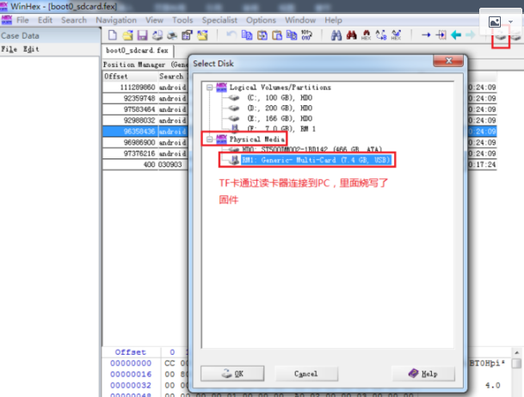Click the Save floppy disk icon
The height and width of the screenshot is (397, 524).
pos(142,34)
